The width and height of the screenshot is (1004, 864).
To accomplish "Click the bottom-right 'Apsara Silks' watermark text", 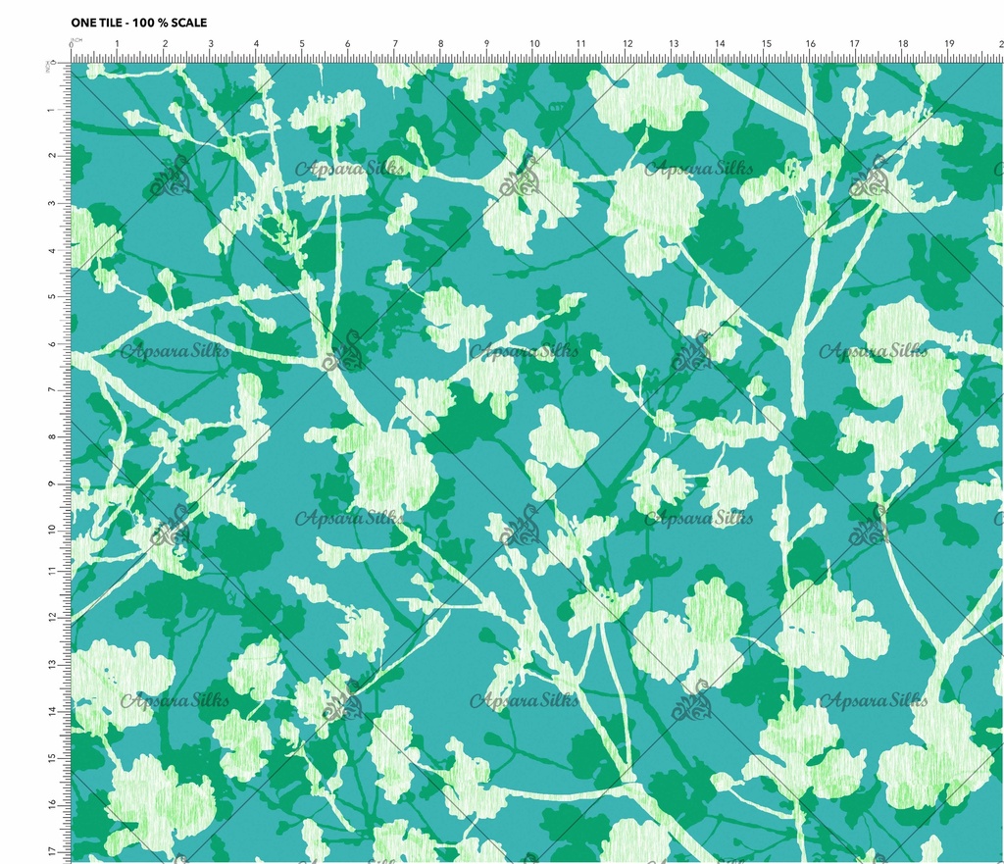I will point(873,700).
